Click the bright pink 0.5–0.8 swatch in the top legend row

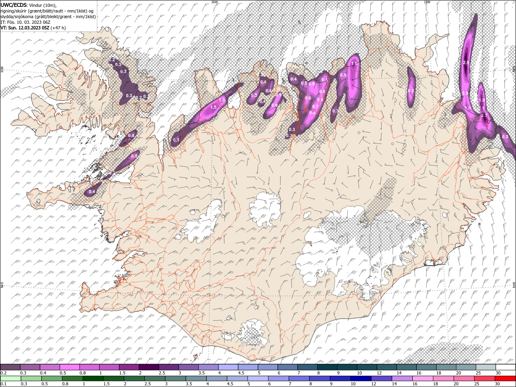69,367
